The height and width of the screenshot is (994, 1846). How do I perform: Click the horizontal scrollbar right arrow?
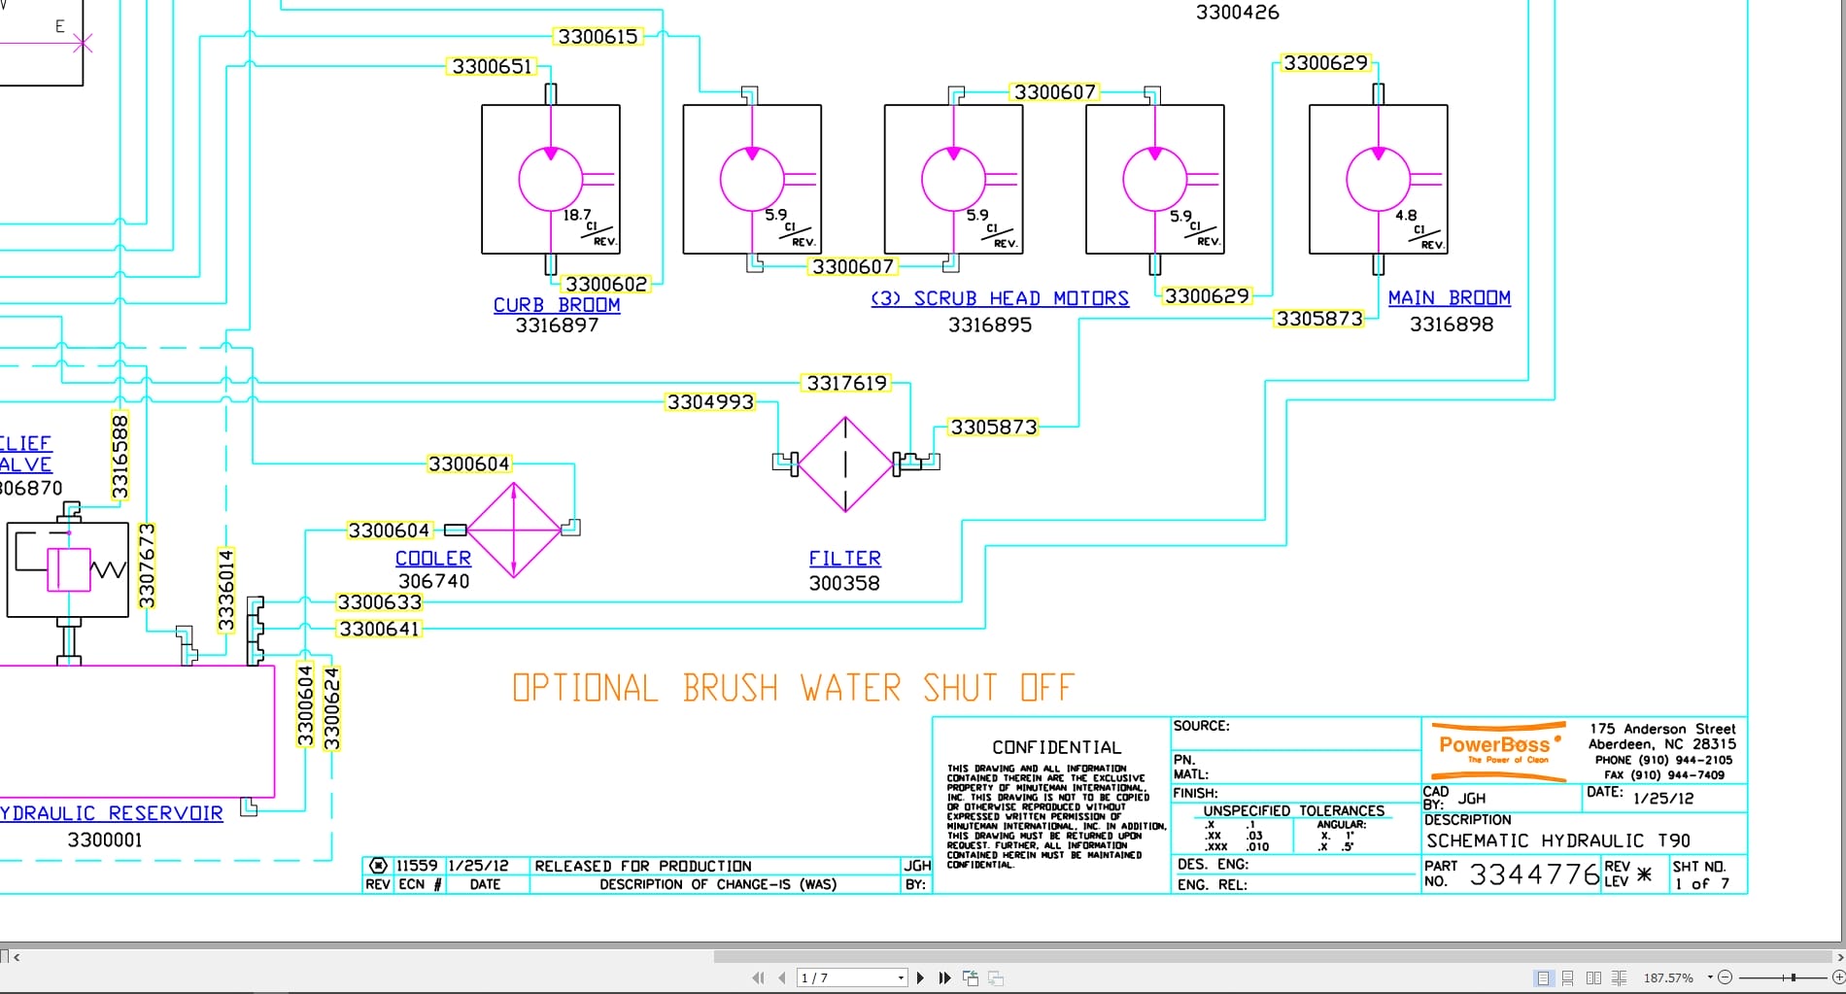(1839, 958)
